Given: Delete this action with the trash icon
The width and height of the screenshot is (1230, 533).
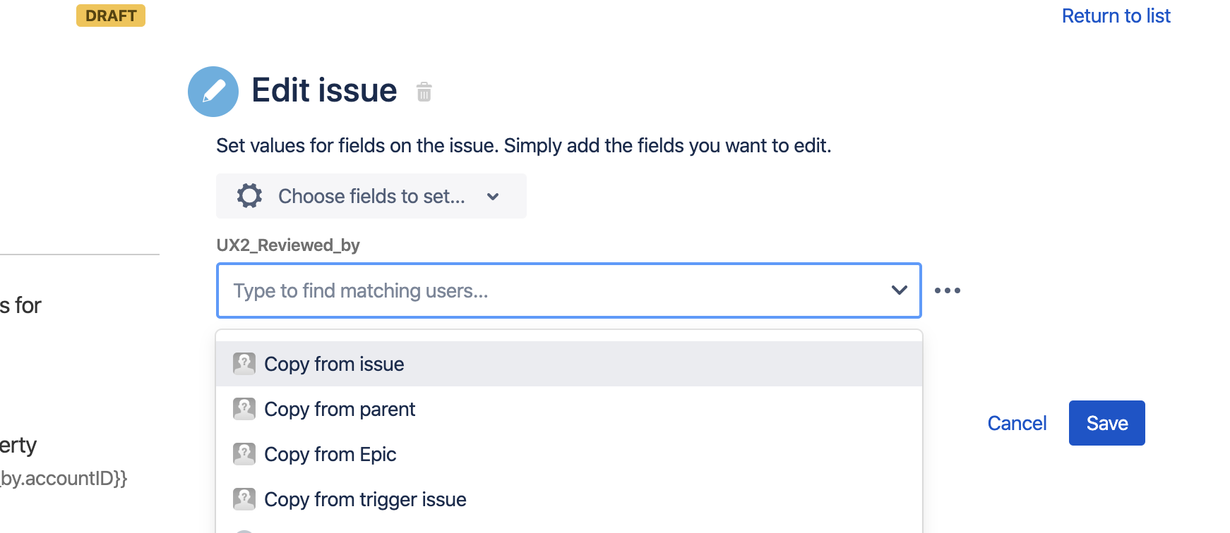Looking at the screenshot, I should (424, 92).
